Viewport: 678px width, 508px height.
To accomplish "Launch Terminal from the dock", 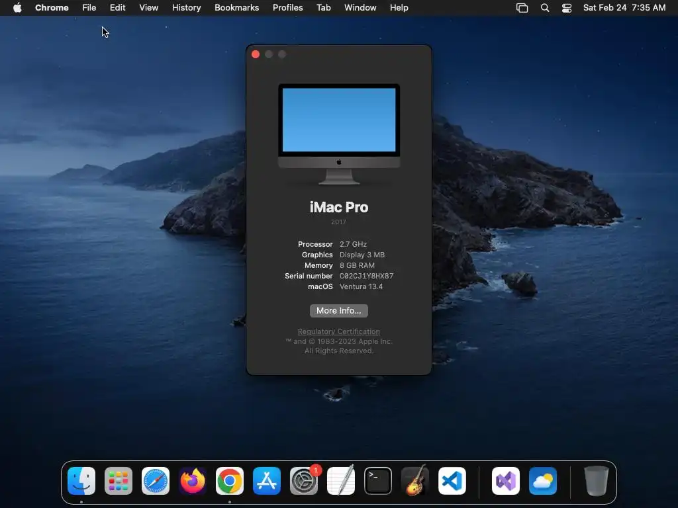I will pyautogui.click(x=378, y=481).
